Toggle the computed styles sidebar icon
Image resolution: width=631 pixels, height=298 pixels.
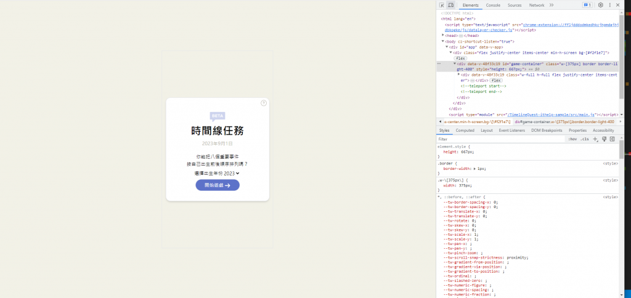612,139
